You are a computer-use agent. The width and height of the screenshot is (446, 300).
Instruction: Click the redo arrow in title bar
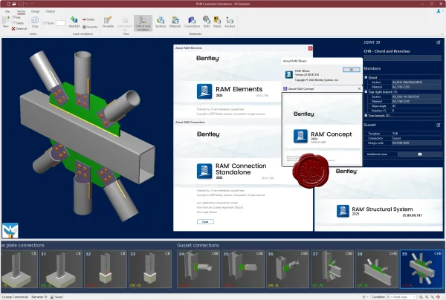(32, 4)
